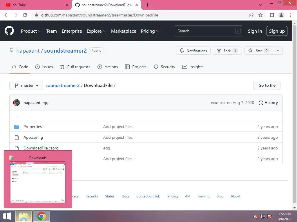297x222 pixels.
Task: Reload the page with the refresh icon
Action: pos(25,15)
